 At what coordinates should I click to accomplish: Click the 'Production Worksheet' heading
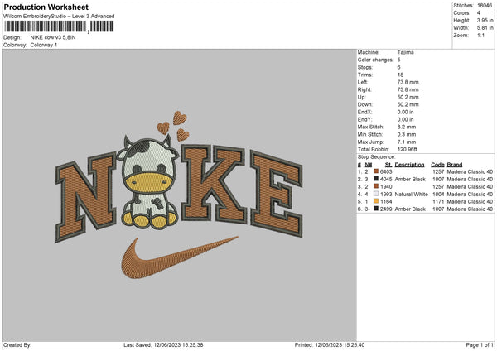tap(46, 7)
